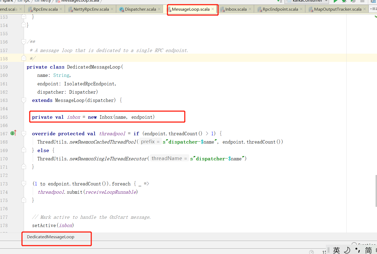Click receiveLoopRunnable on line 174
Image resolution: width=377 pixels, height=254 pixels.
111,192
